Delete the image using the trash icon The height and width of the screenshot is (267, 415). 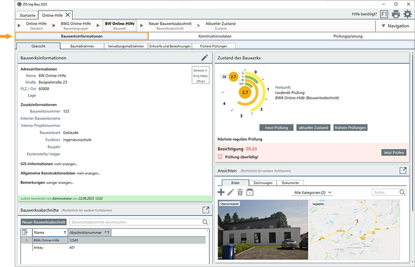(240, 192)
